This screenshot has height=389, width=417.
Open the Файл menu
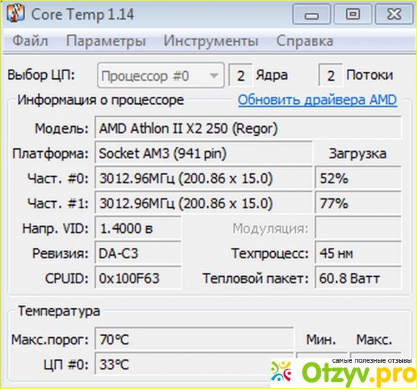(x=30, y=41)
